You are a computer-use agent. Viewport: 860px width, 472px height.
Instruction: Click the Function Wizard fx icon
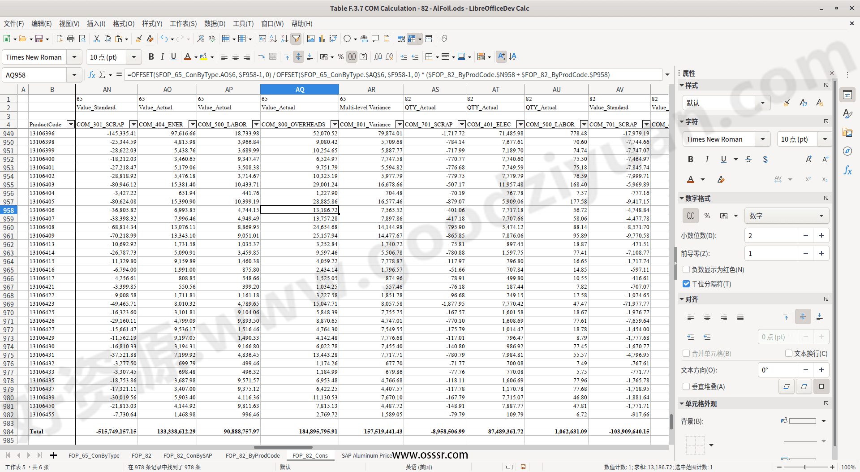click(x=92, y=74)
